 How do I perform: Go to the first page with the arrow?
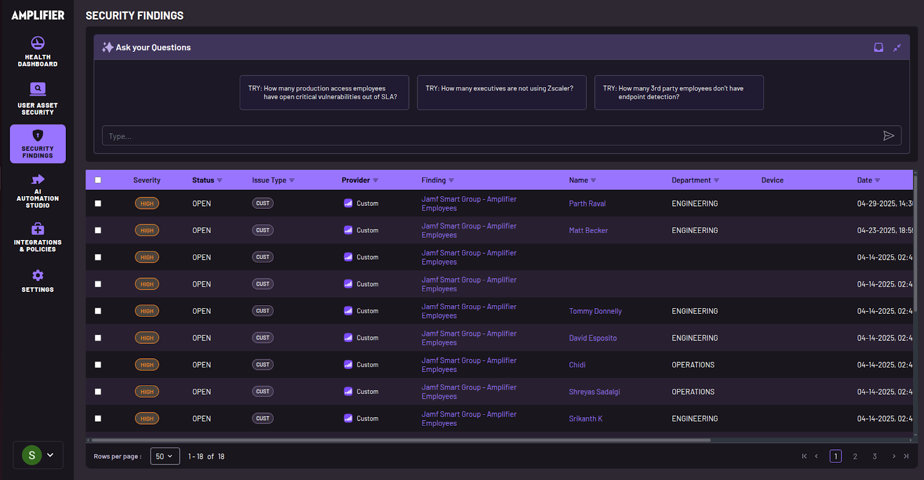[804, 456]
